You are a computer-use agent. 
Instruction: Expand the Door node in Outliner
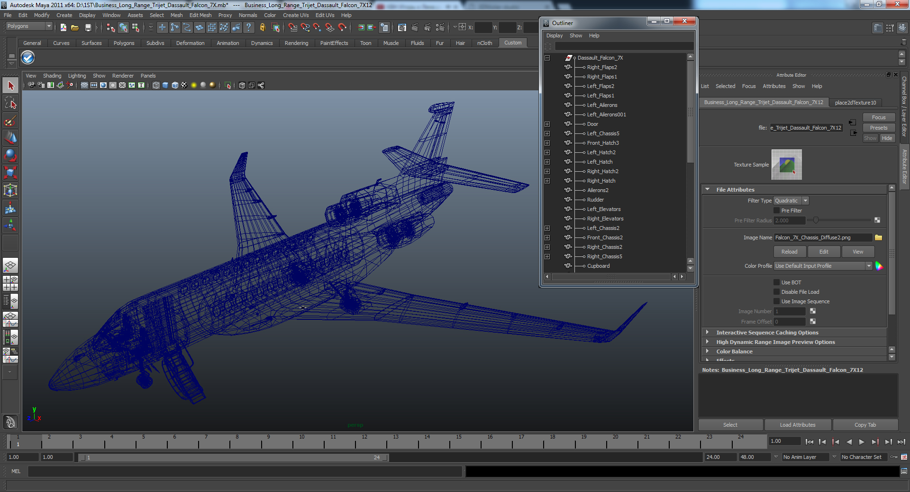click(547, 124)
